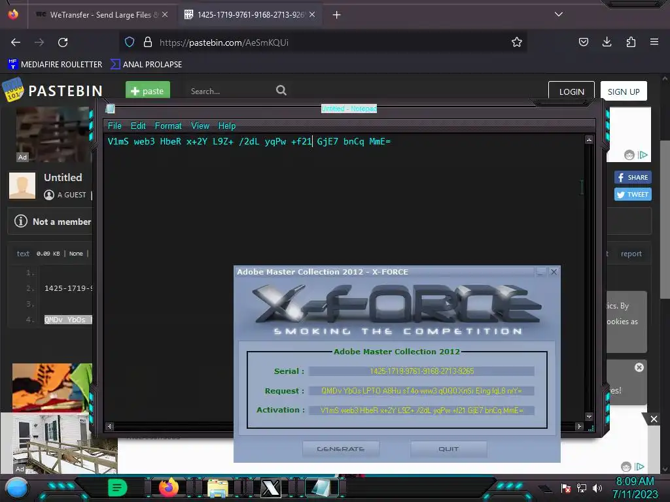The image size is (670, 502).
Task: Open the Pocket save icon in Firefox toolbar
Action: pyautogui.click(x=583, y=42)
